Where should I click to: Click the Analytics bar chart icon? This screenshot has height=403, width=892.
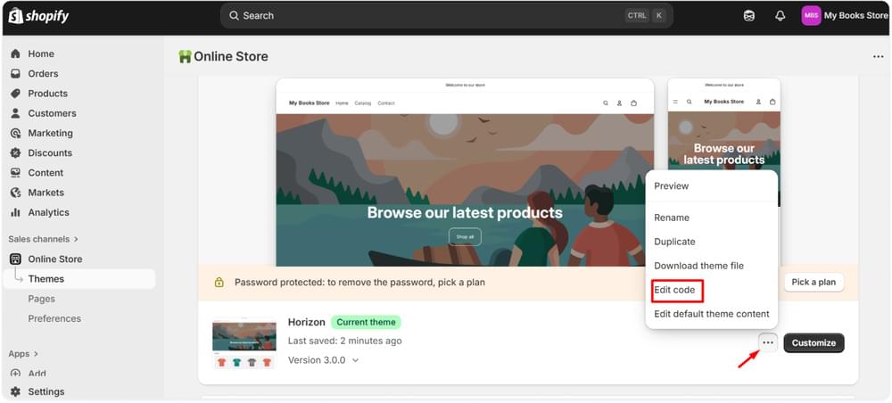tap(15, 212)
